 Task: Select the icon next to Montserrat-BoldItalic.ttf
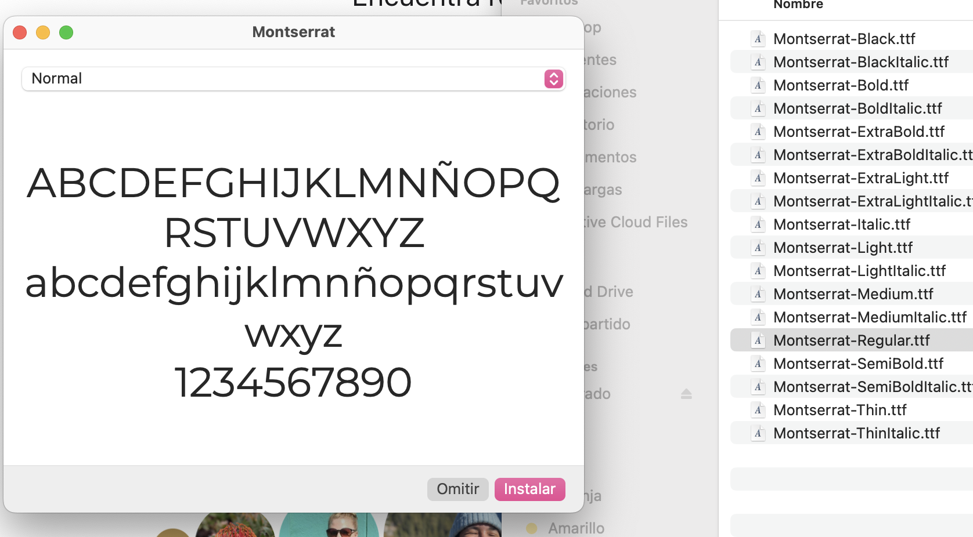pos(758,108)
